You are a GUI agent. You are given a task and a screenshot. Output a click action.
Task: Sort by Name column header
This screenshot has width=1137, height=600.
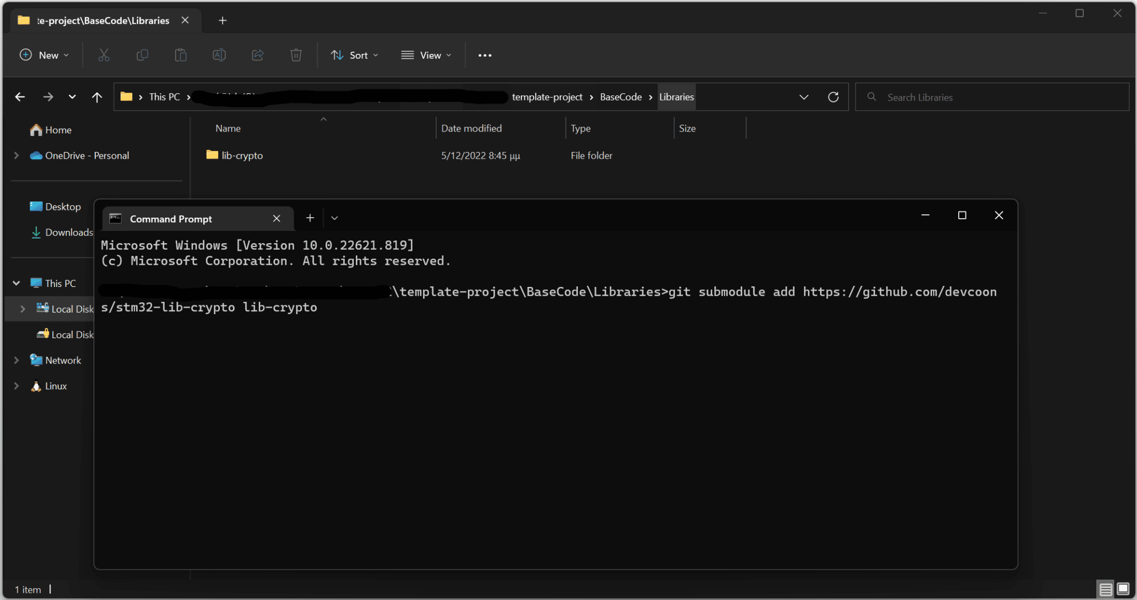(x=228, y=128)
